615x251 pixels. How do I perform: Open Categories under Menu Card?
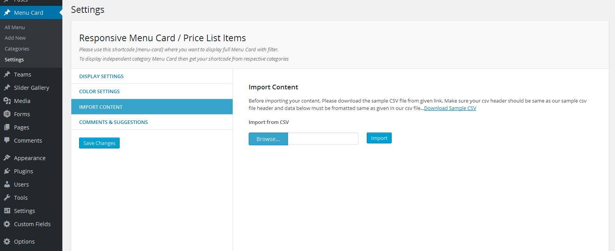pyautogui.click(x=17, y=49)
